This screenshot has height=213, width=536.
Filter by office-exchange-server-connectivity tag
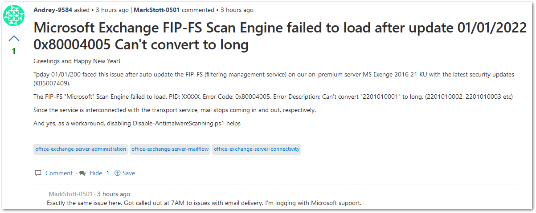tap(257, 149)
